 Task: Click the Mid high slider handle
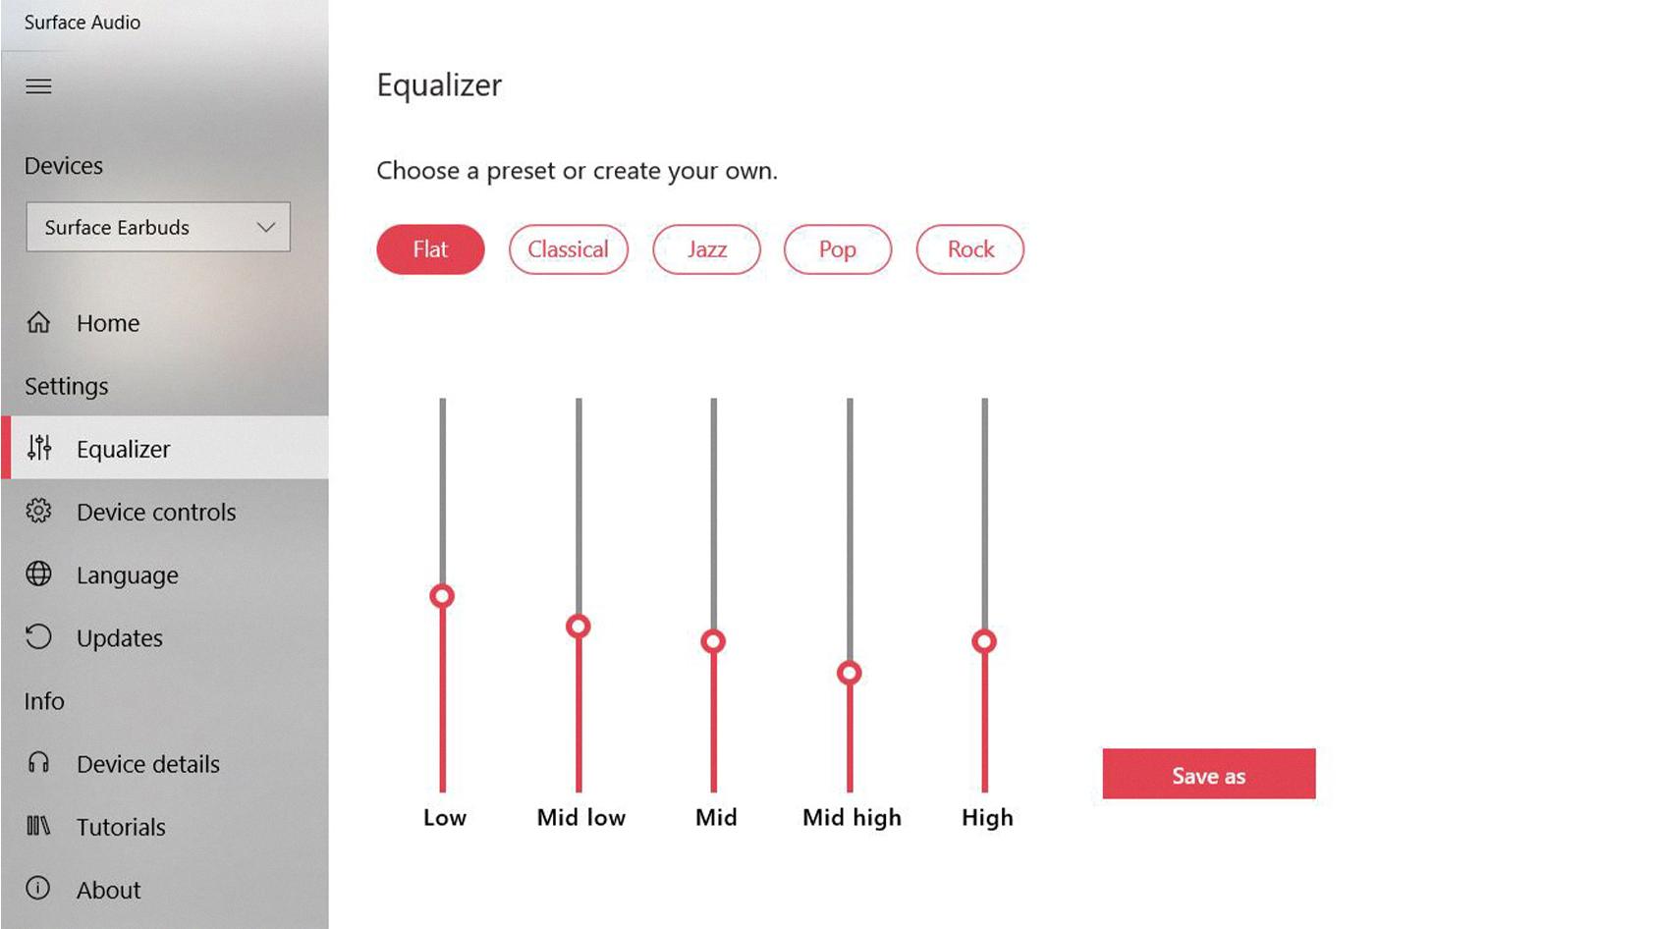tap(850, 673)
